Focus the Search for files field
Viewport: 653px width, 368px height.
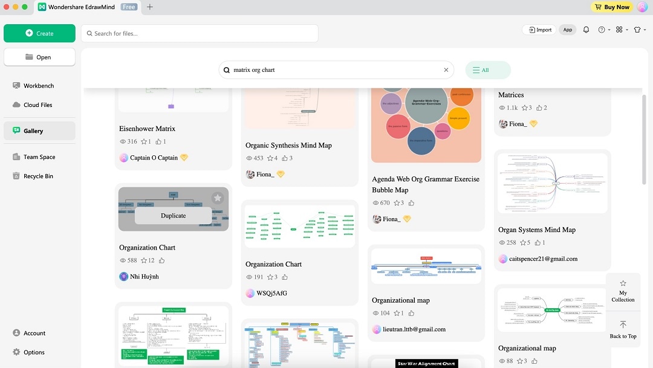[200, 33]
